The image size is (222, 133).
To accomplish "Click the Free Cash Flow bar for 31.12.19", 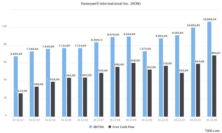I will [x=133, y=90].
